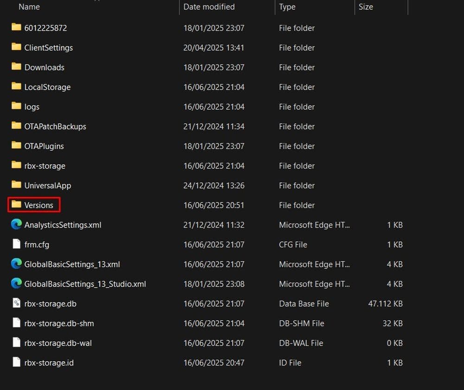Click the Type column header

[287, 7]
